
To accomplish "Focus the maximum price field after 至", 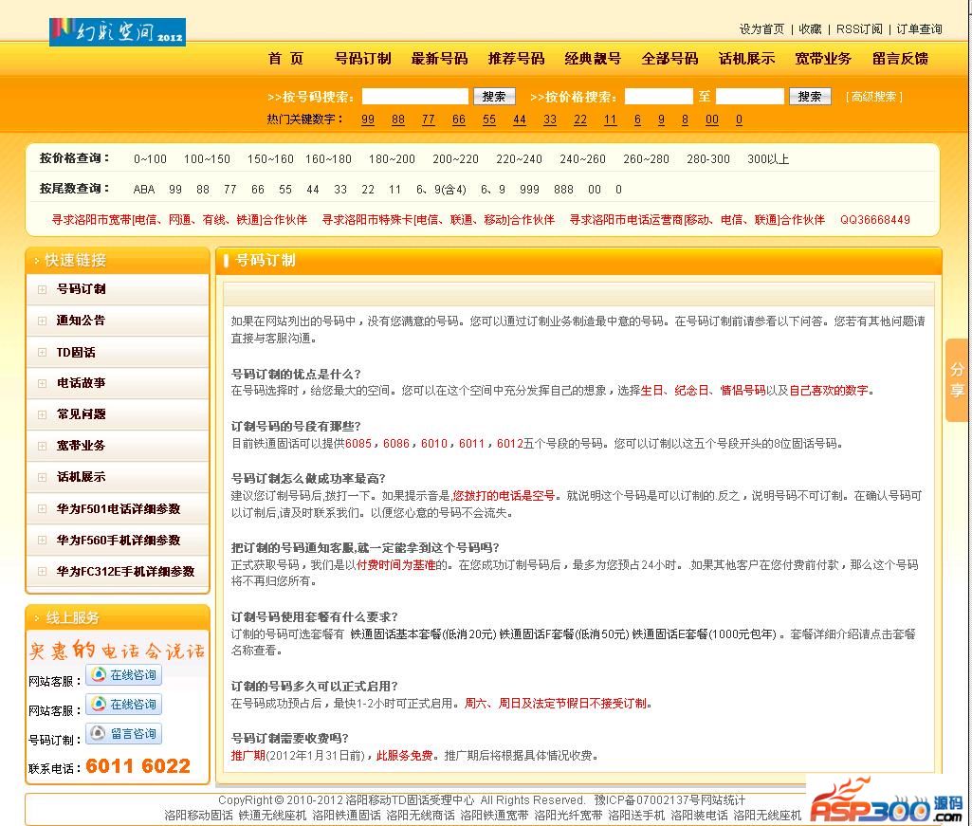I will [x=749, y=97].
